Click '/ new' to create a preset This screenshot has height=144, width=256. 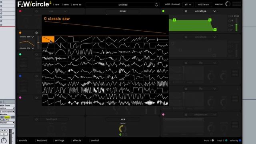[x=56, y=4]
